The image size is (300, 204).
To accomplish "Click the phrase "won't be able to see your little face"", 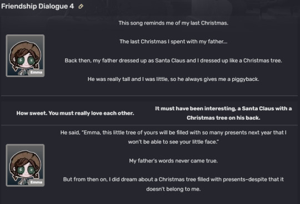I will (x=173, y=142).
